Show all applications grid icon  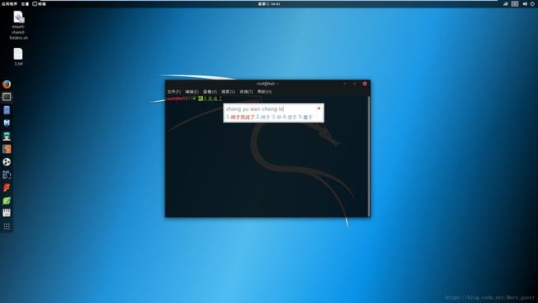(x=7, y=227)
